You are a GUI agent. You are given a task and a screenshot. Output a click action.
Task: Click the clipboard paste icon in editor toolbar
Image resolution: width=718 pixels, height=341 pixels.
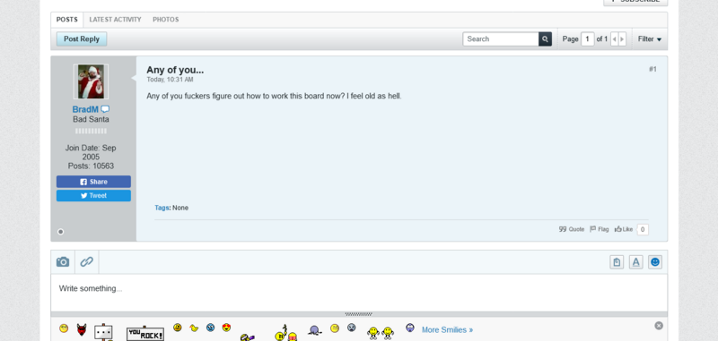[x=617, y=262]
